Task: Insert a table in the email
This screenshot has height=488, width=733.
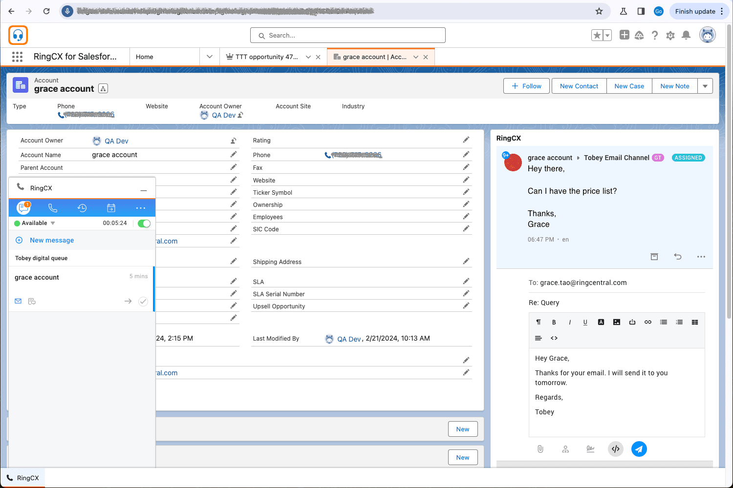Action: 695,322
